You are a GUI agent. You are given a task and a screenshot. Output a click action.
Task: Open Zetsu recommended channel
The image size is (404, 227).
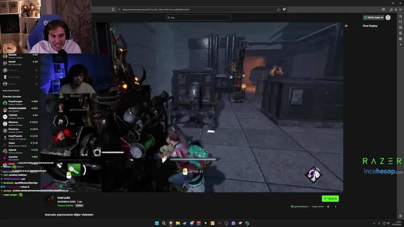[x=20, y=144]
